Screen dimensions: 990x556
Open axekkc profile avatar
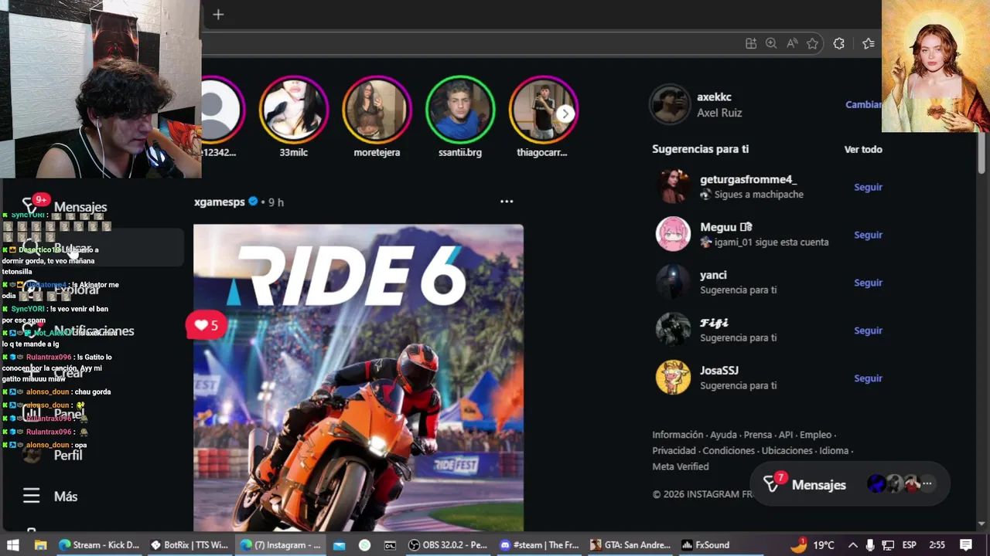tap(670, 104)
